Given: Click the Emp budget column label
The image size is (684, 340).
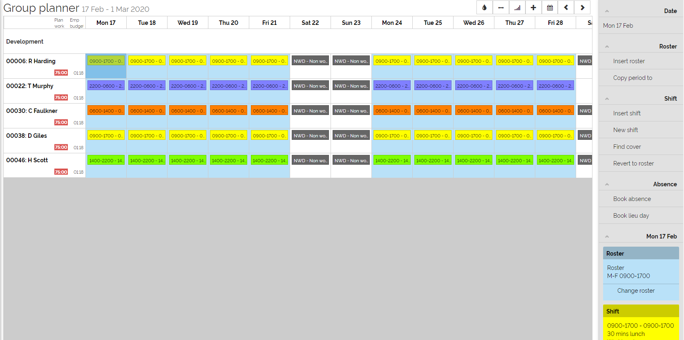Looking at the screenshot, I should click(76, 23).
